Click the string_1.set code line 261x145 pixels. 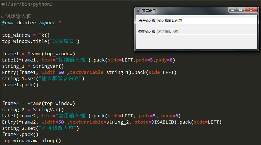coord(43,78)
